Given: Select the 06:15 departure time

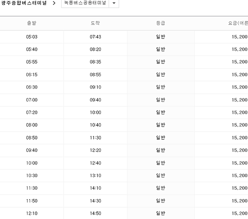Looking at the screenshot, I should pos(32,75).
